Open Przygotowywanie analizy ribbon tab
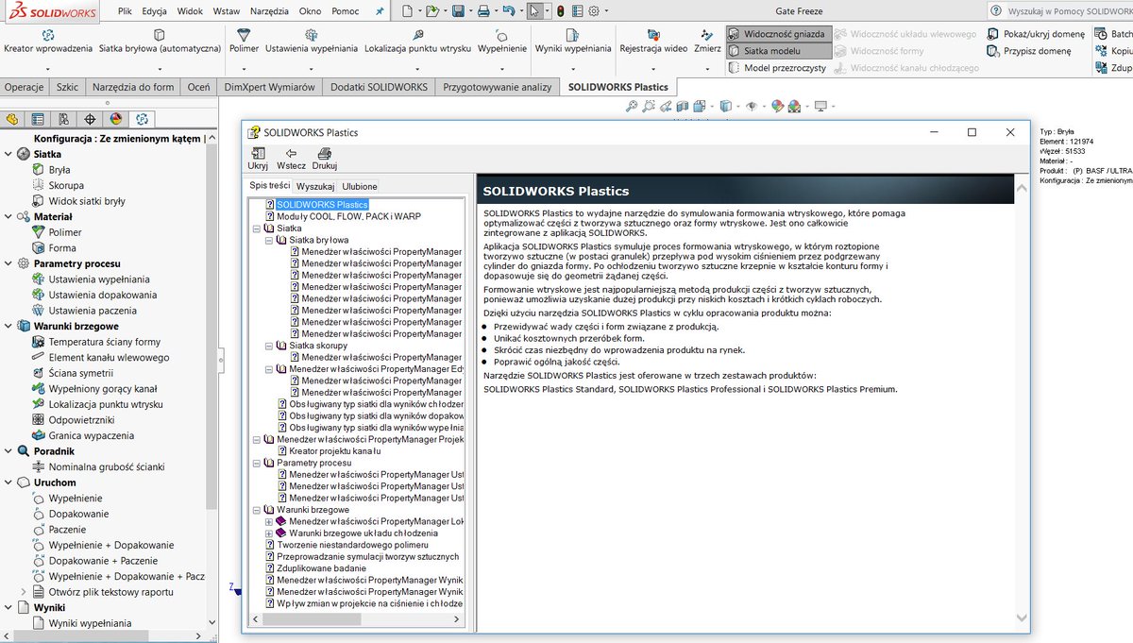The image size is (1133, 643). pyautogui.click(x=498, y=87)
